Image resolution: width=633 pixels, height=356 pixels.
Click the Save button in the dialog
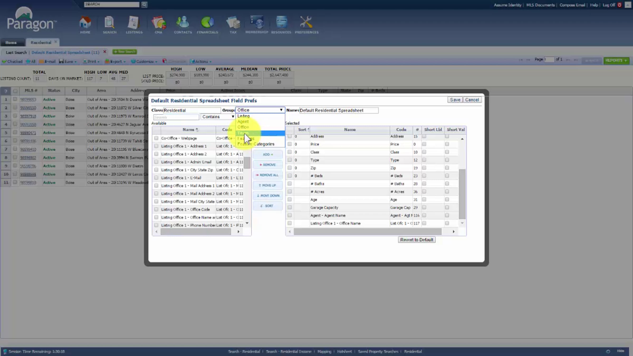point(455,100)
